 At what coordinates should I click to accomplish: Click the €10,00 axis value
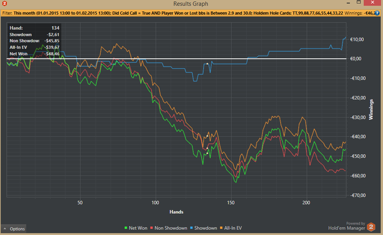tap(357, 39)
